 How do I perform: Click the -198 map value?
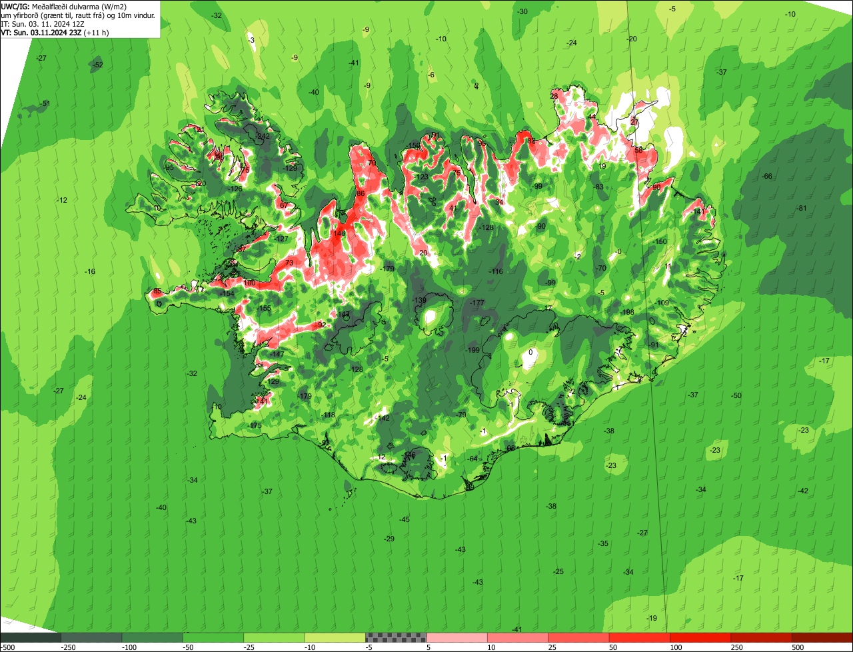coord(627,312)
